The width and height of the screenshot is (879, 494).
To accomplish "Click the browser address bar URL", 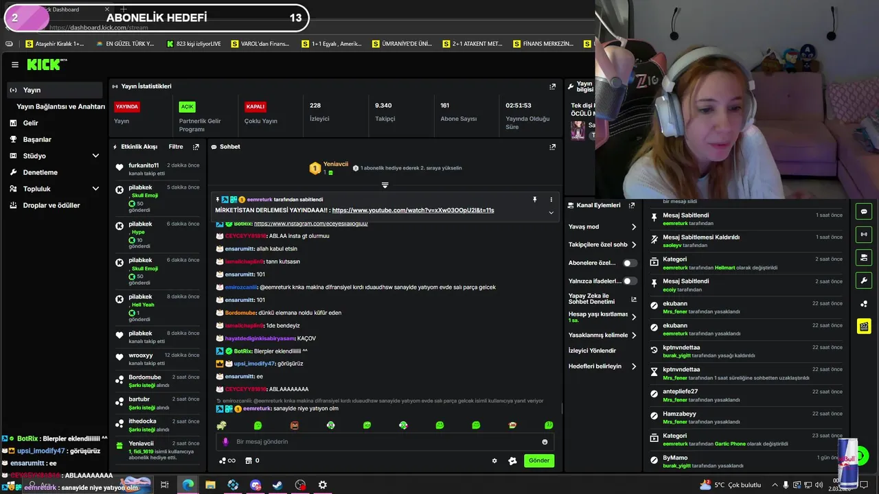I will (x=98, y=27).
